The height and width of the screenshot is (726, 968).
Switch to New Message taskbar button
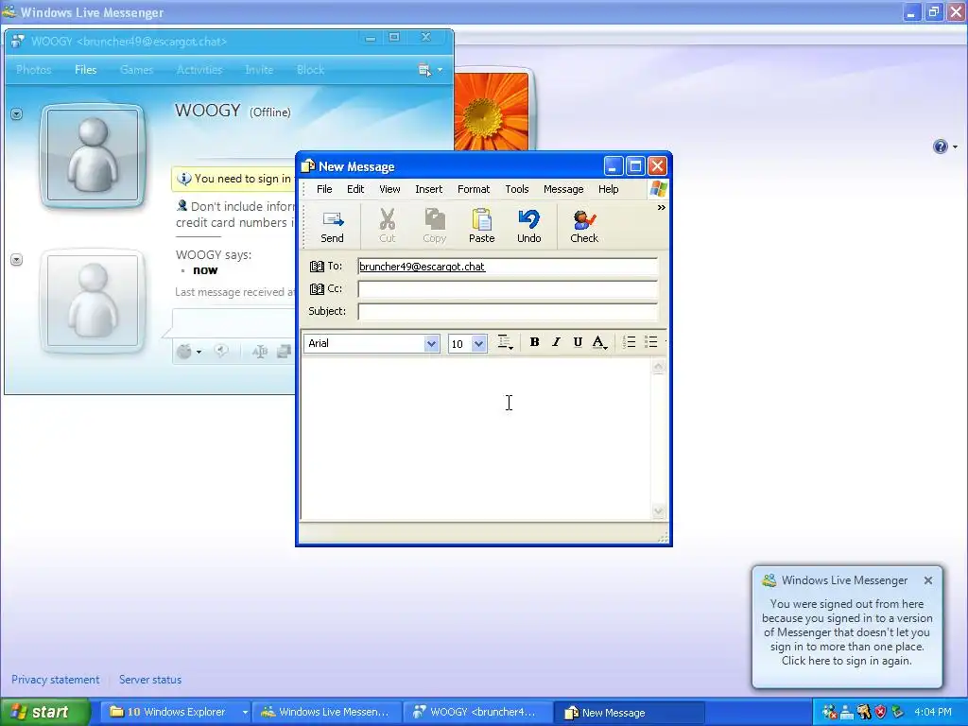(629, 712)
